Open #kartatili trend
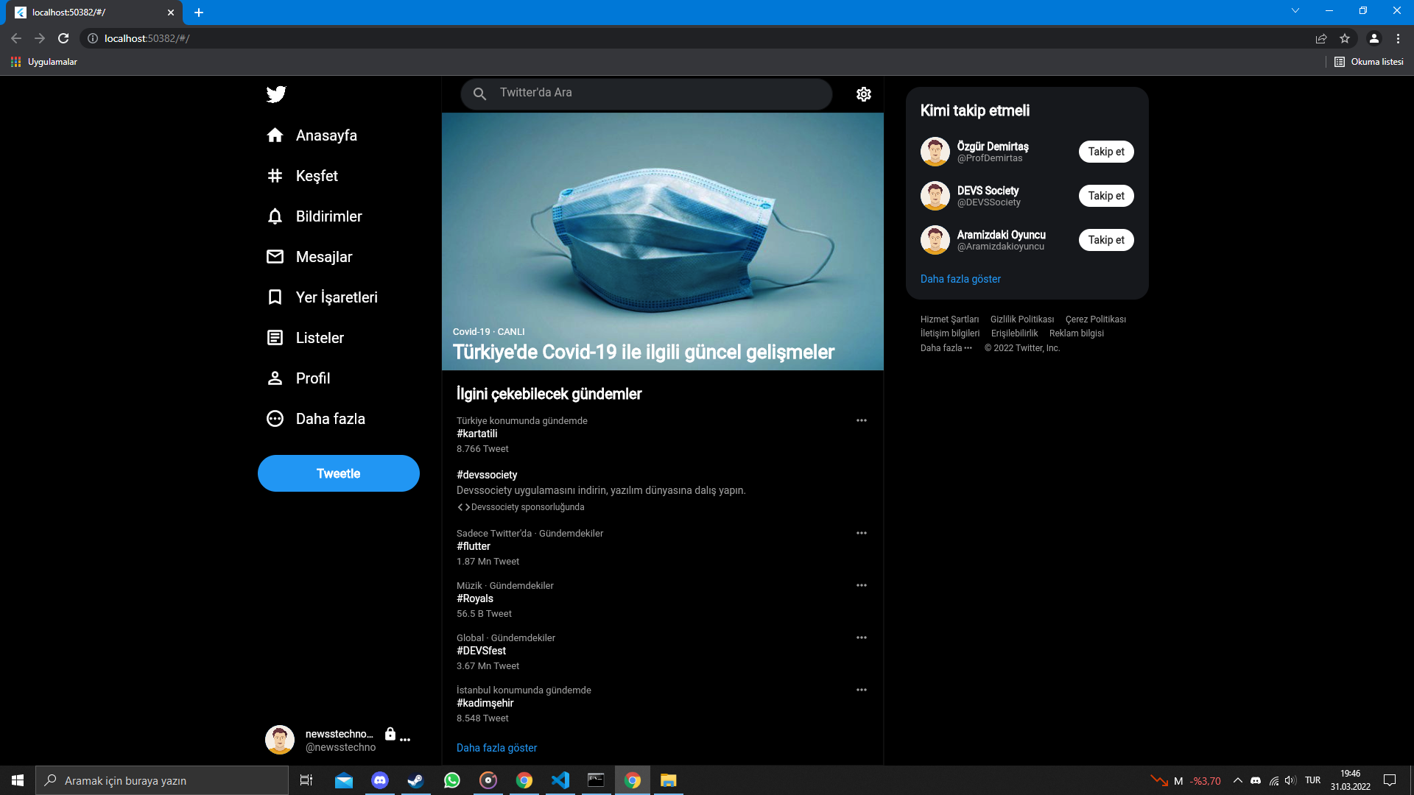The height and width of the screenshot is (795, 1414). (476, 434)
